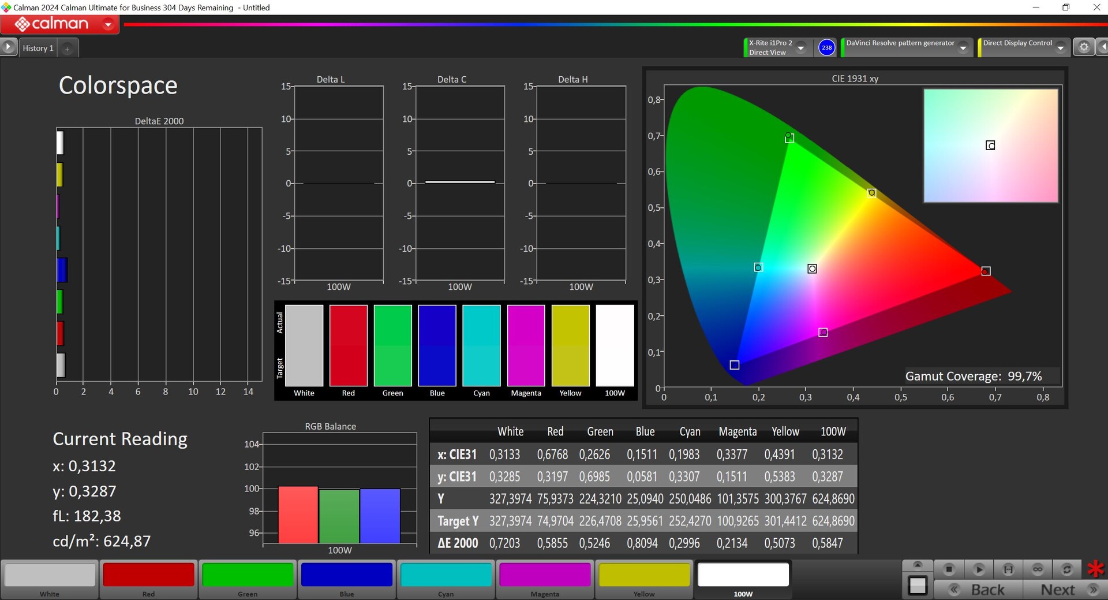Start reading with the play icon
The height and width of the screenshot is (600, 1108).
coord(979,569)
